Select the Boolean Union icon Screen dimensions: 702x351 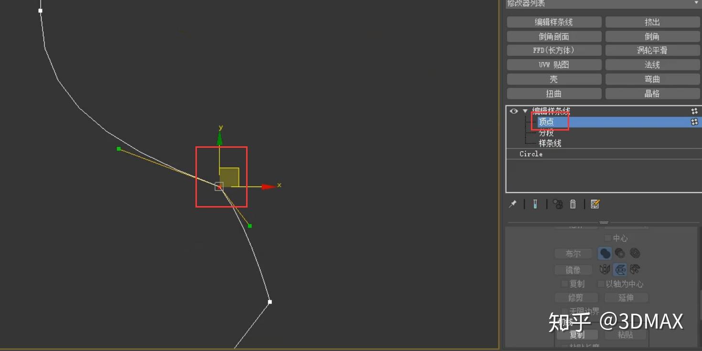tap(605, 253)
